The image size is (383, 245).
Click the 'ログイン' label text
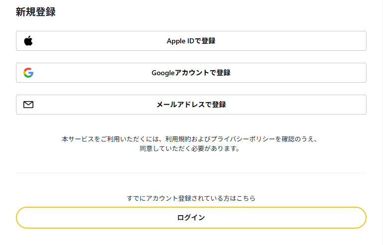click(x=191, y=218)
